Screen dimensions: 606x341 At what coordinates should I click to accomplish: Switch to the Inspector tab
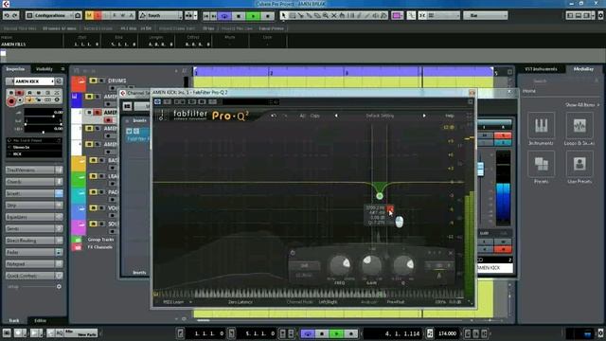[x=16, y=69]
